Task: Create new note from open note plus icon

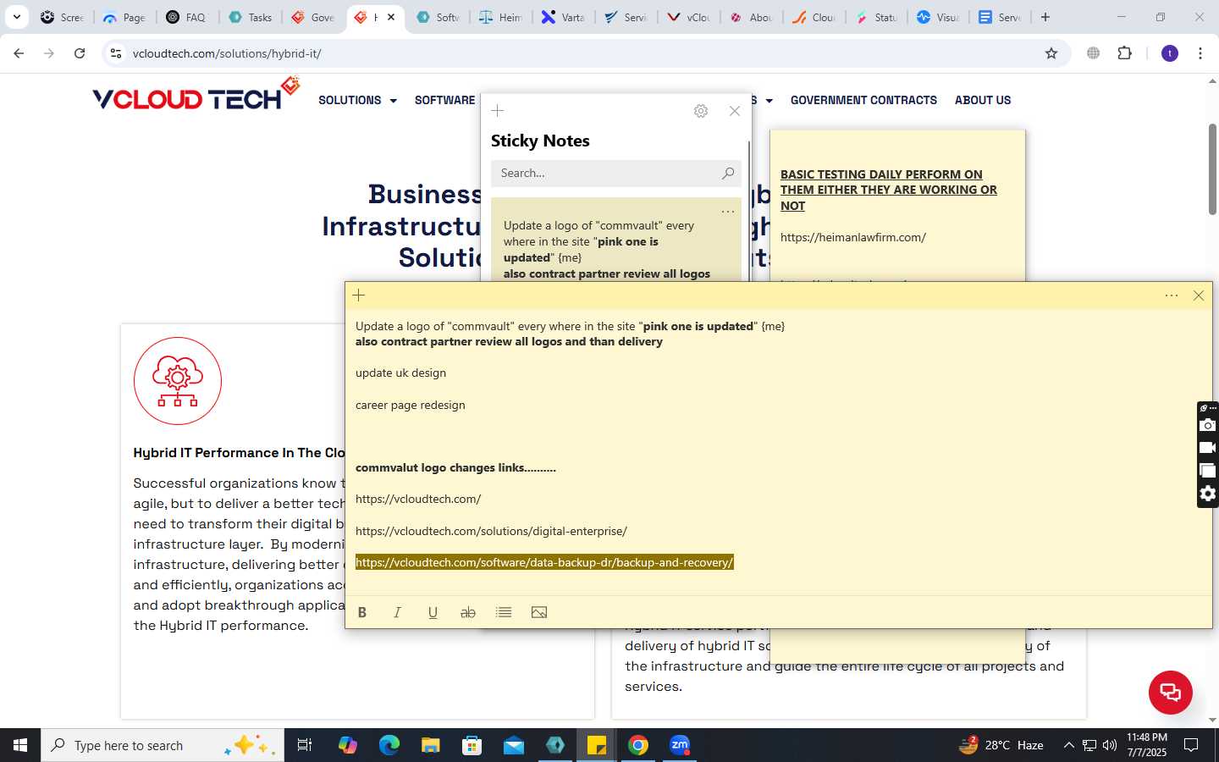Action: [x=359, y=295]
